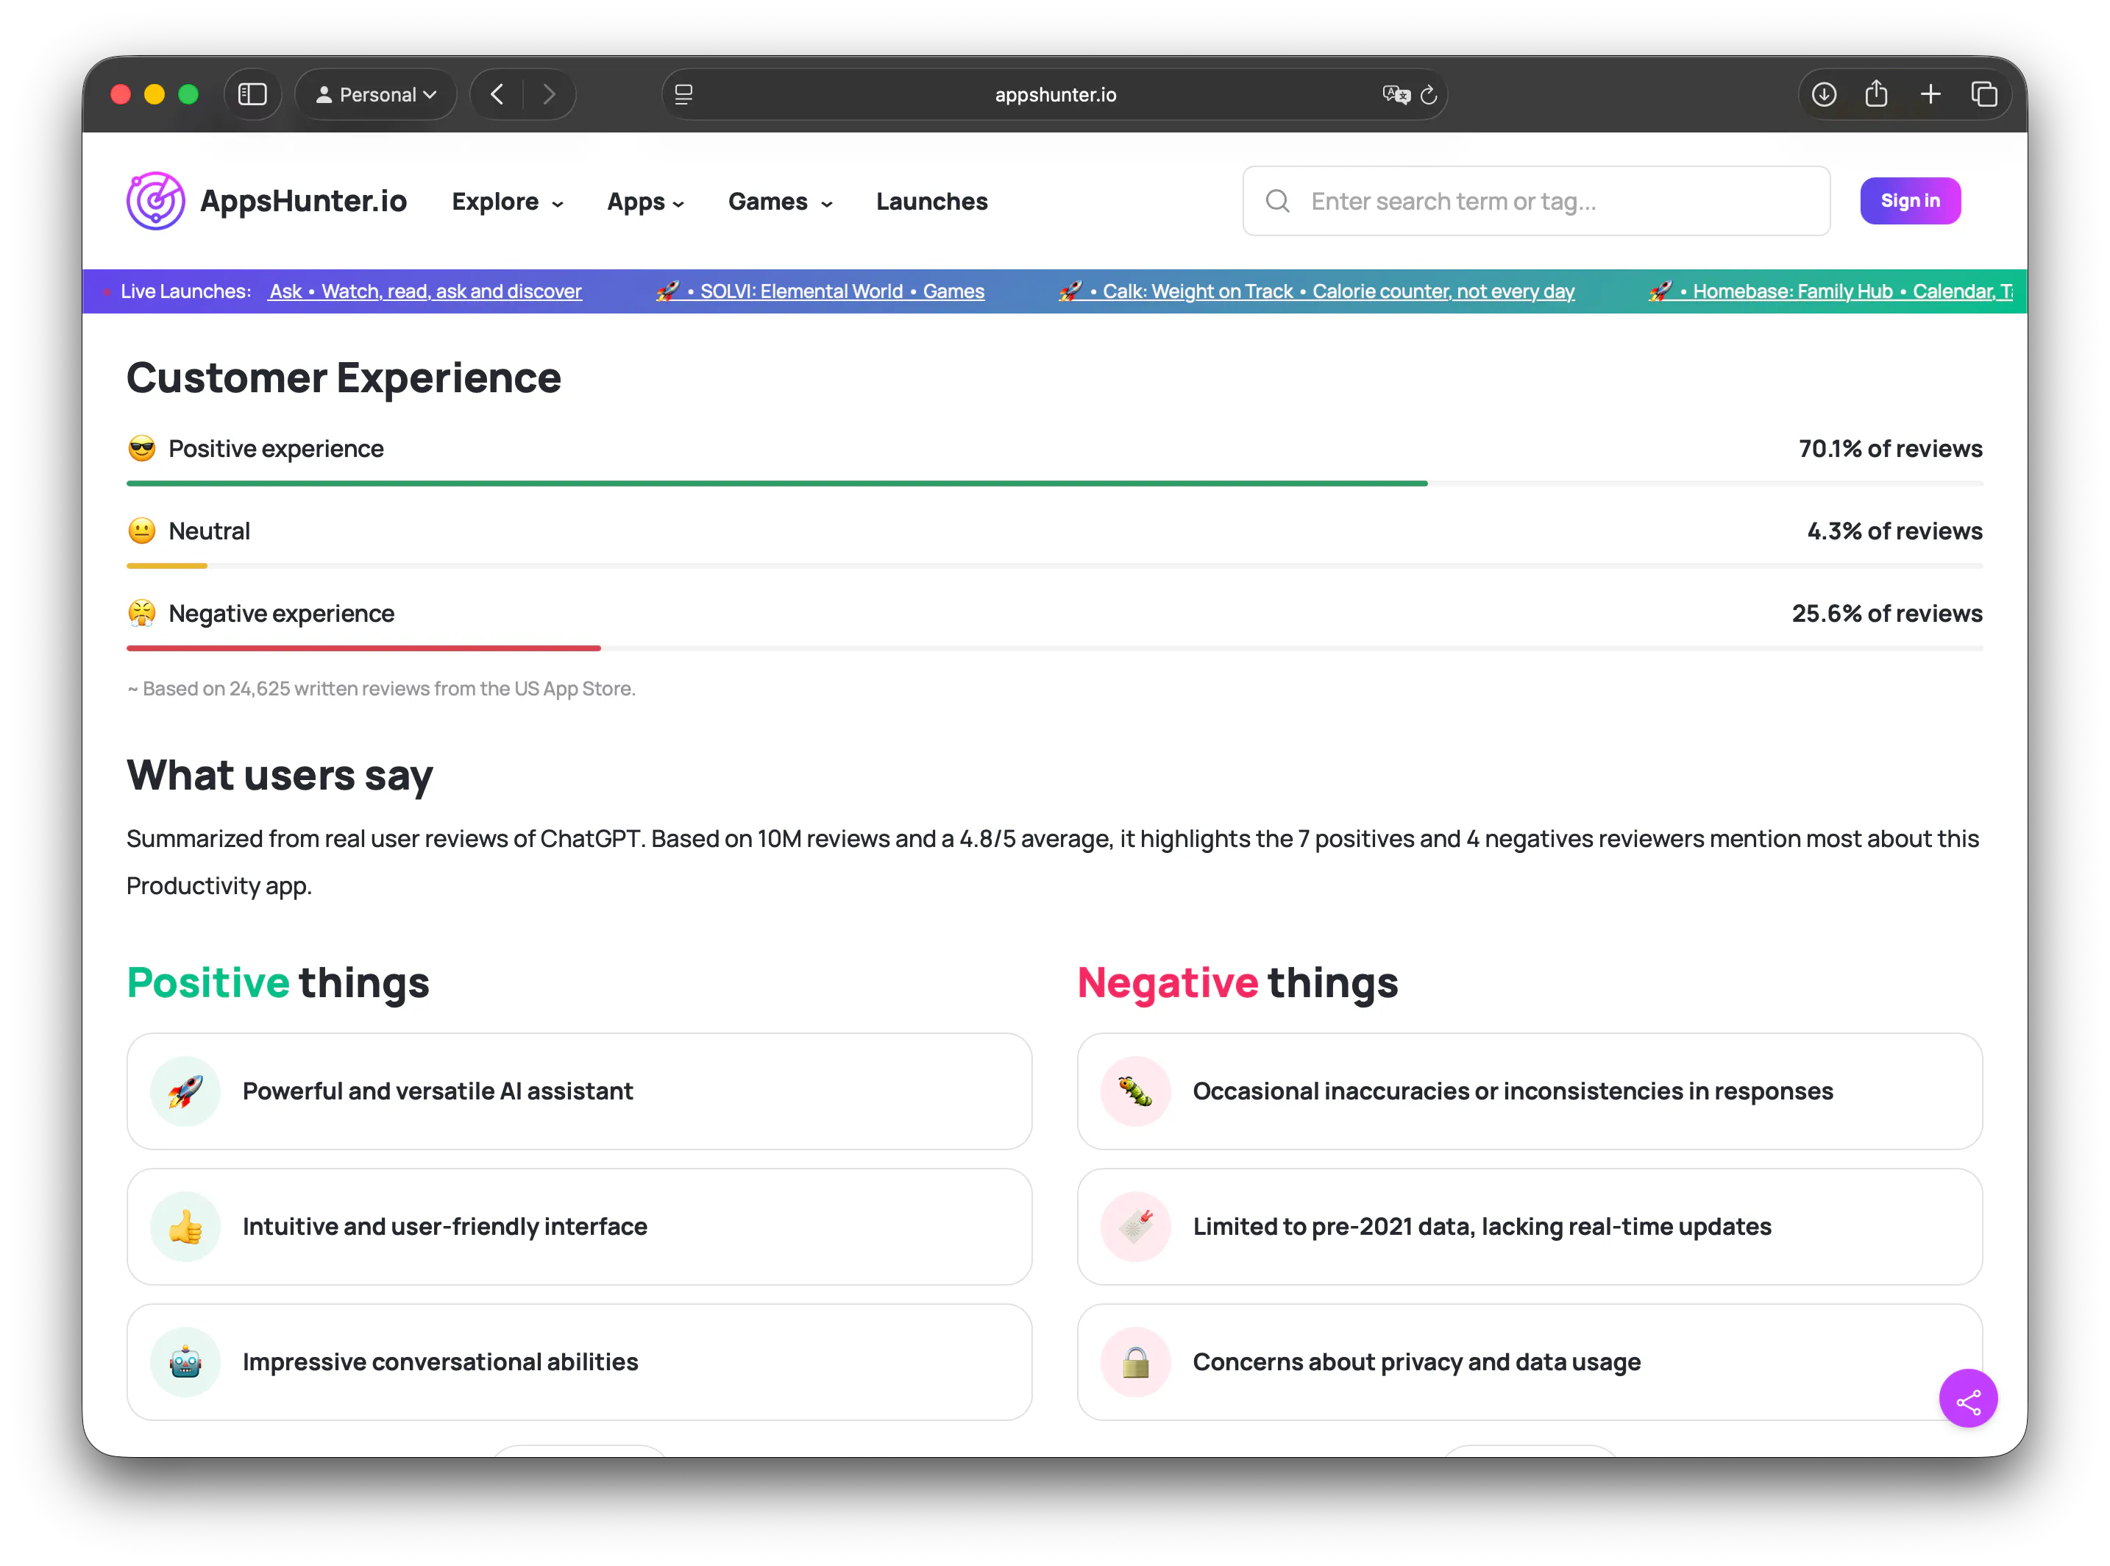Expand the Apps dropdown menu

coord(645,201)
